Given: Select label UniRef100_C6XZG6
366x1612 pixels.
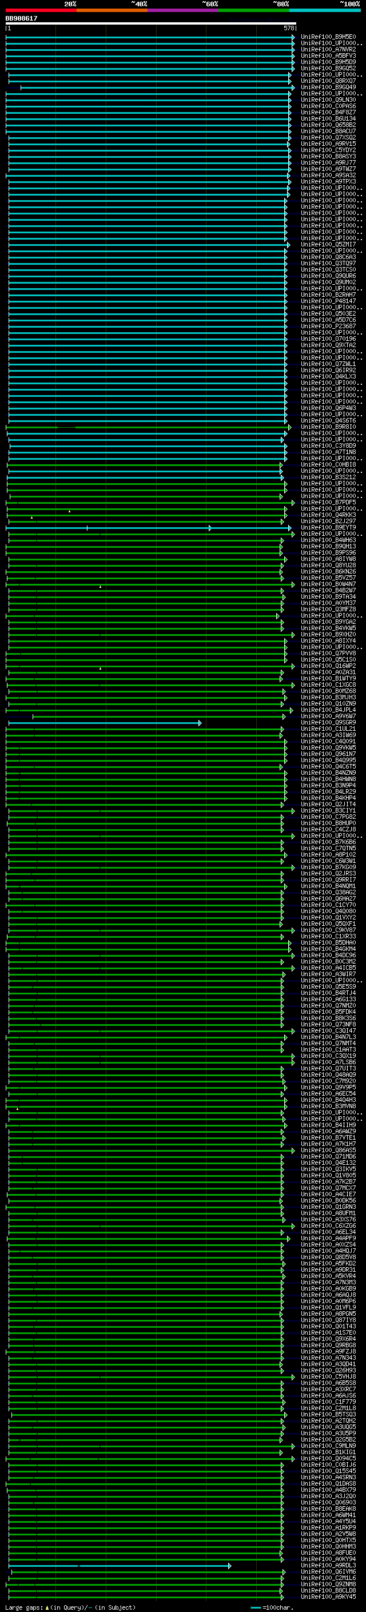Looking at the screenshot, I should tap(328, 1226).
